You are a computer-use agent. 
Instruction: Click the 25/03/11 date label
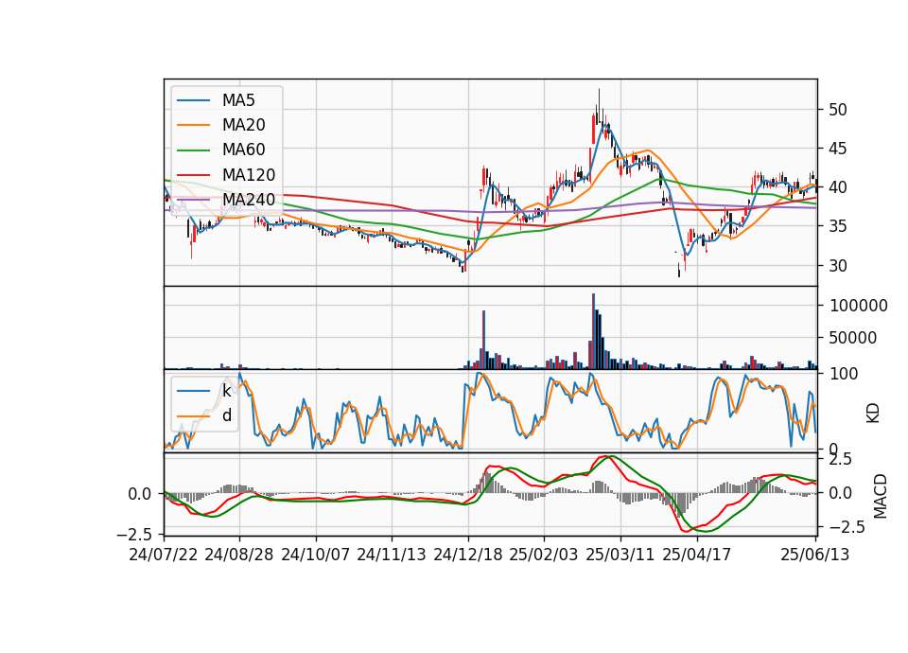(x=620, y=555)
